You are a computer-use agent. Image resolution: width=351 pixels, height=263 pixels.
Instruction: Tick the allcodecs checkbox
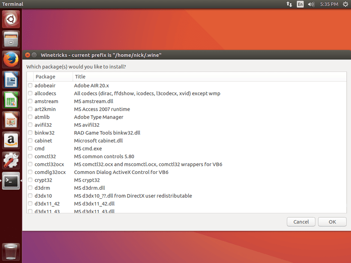click(30, 93)
